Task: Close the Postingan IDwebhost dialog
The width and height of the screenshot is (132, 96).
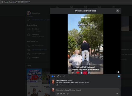Action: click(118, 11)
